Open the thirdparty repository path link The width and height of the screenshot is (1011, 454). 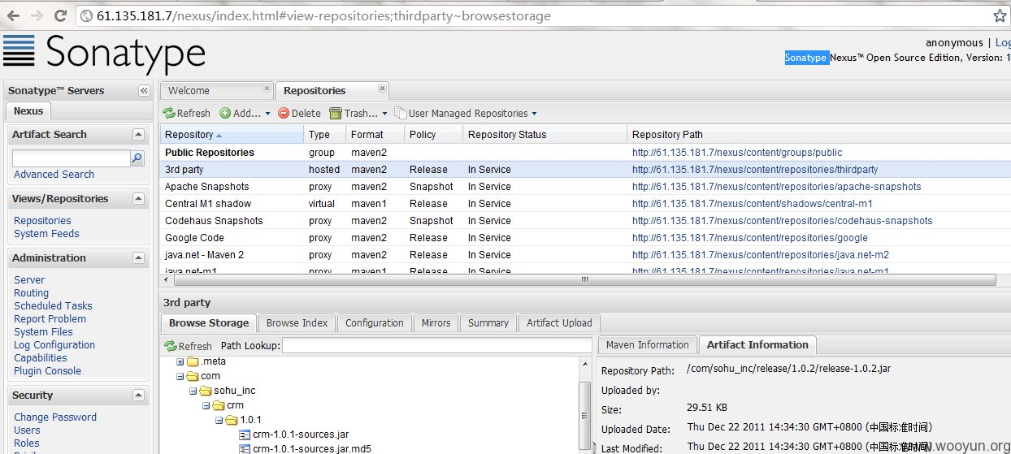[755, 170]
